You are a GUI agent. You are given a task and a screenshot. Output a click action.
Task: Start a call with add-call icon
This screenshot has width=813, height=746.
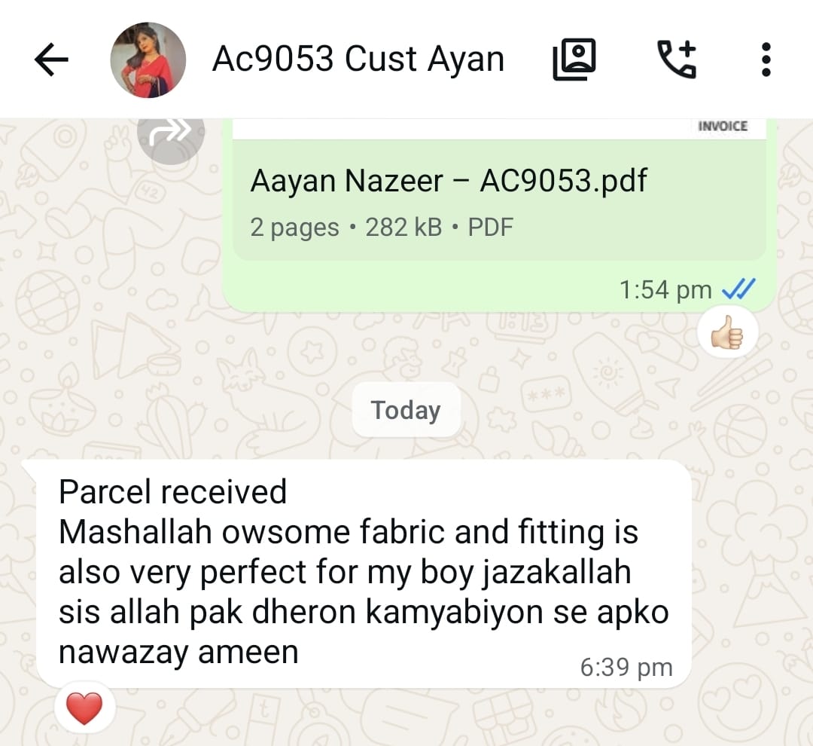click(x=677, y=60)
